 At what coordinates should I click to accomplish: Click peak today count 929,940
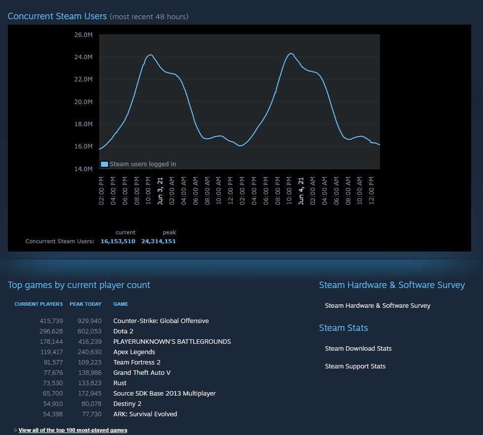(89, 321)
